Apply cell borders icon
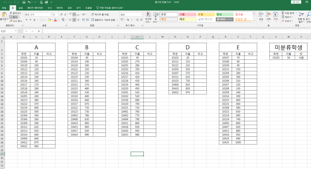 pos(42,20)
